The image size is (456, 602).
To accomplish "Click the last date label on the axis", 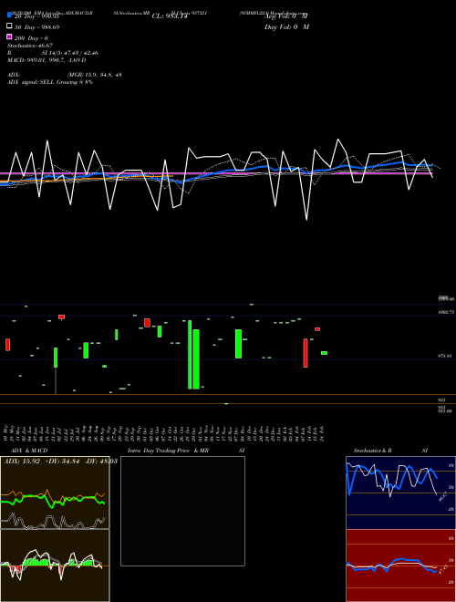I will 322,432.
